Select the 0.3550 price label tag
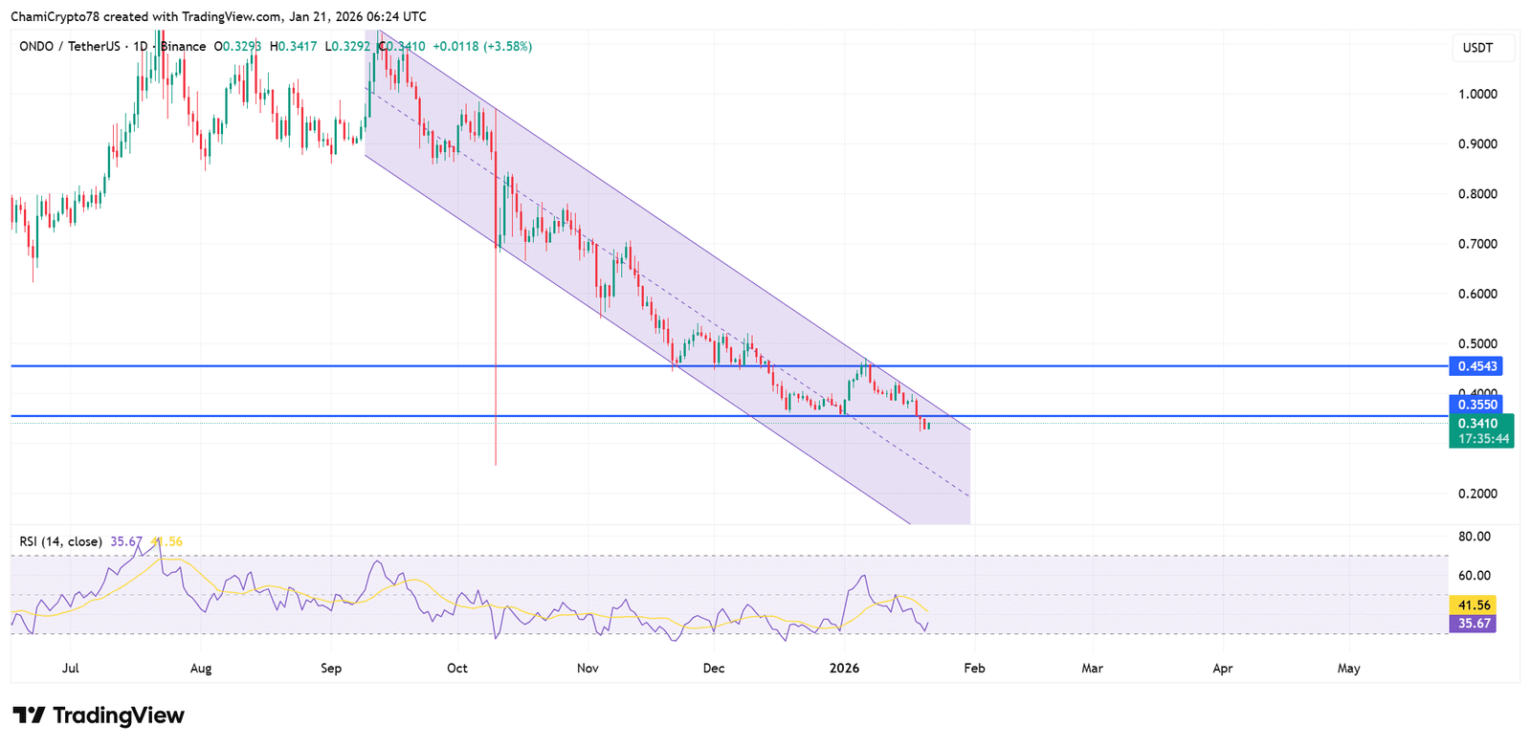1531x748 pixels. 1475,405
